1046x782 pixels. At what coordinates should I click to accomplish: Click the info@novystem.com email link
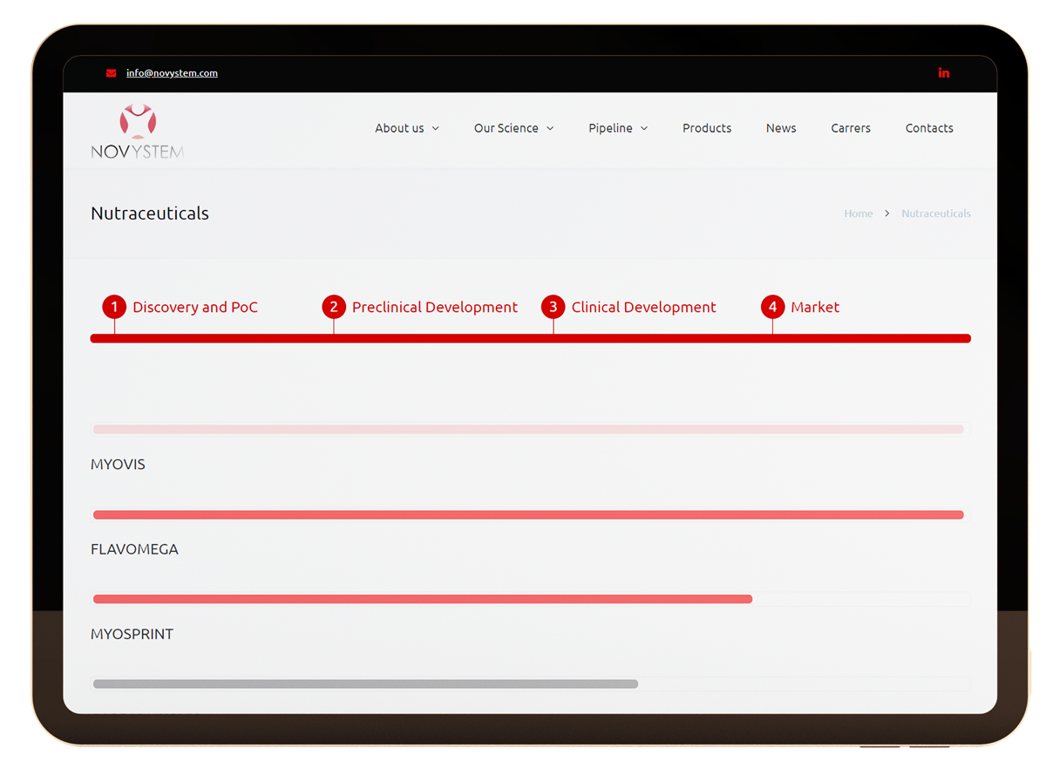point(172,73)
